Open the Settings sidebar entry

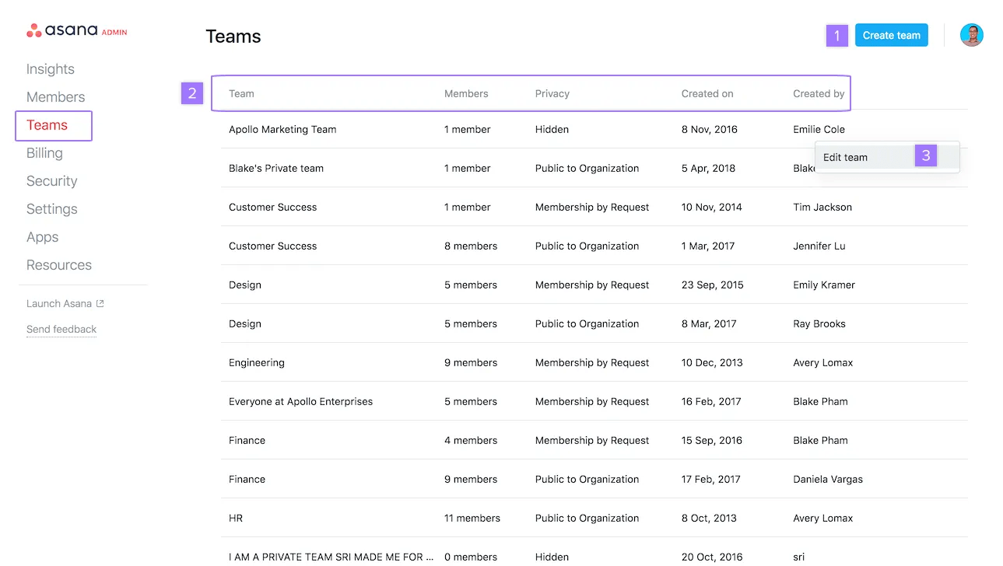[x=51, y=208]
